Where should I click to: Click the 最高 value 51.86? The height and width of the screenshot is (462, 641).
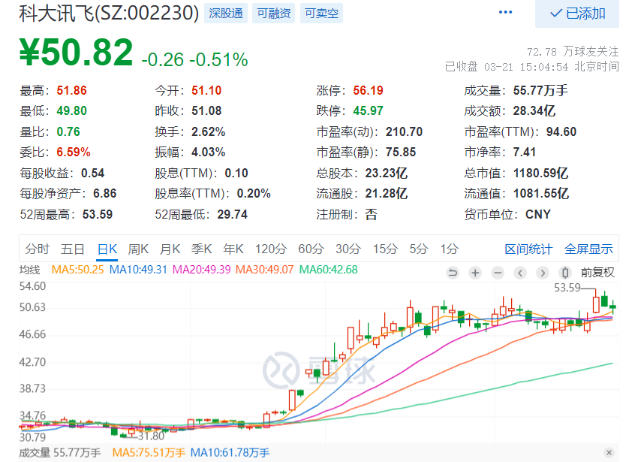(71, 90)
